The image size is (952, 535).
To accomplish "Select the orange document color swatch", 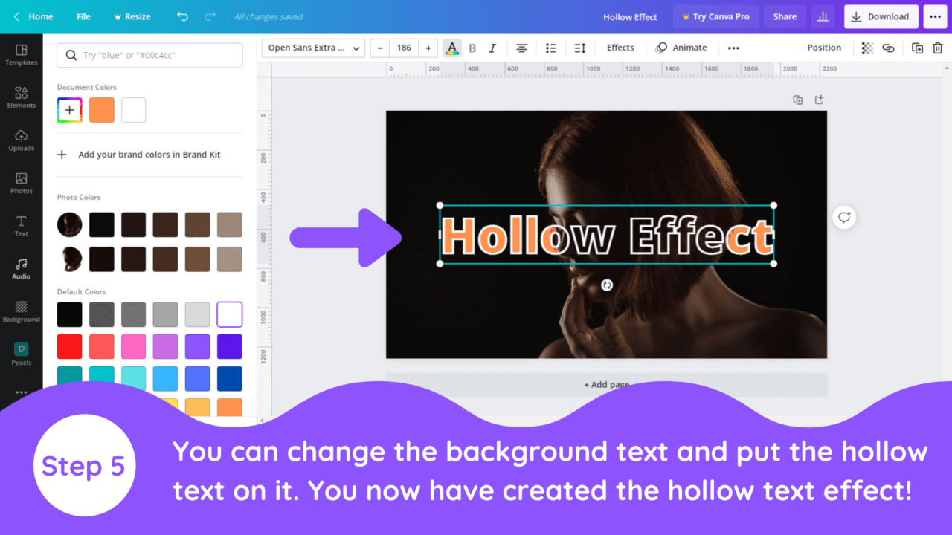I will [101, 109].
